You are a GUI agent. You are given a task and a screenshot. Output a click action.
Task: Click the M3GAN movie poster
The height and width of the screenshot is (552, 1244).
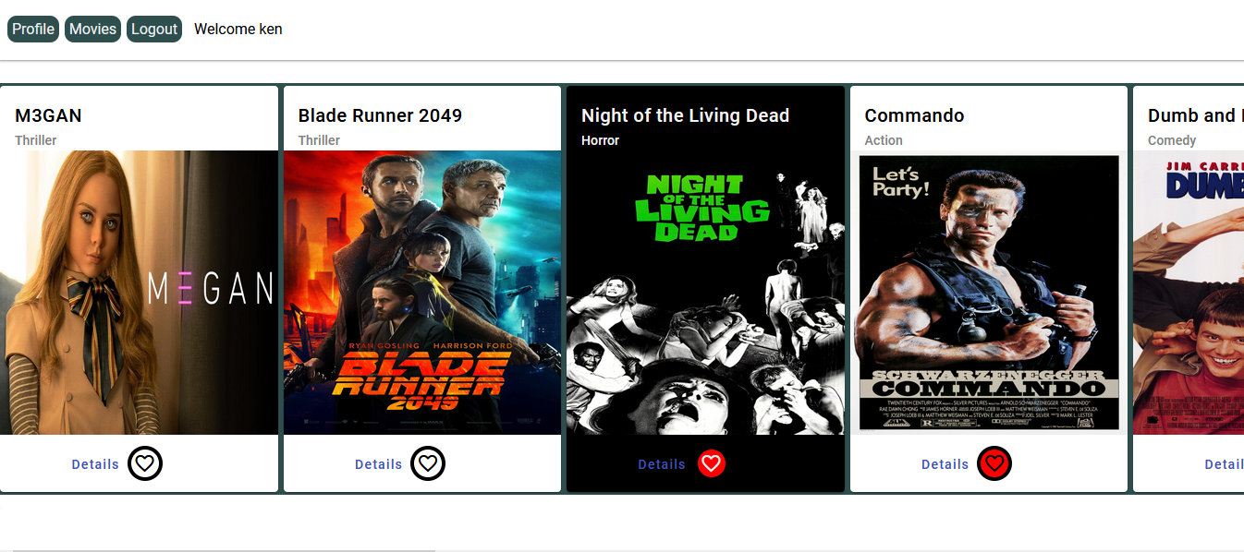139,292
